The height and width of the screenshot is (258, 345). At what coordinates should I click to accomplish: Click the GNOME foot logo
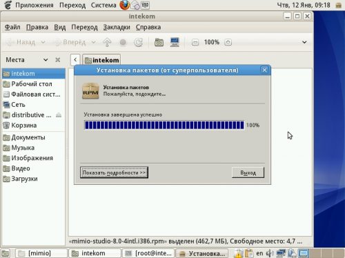click(8, 5)
